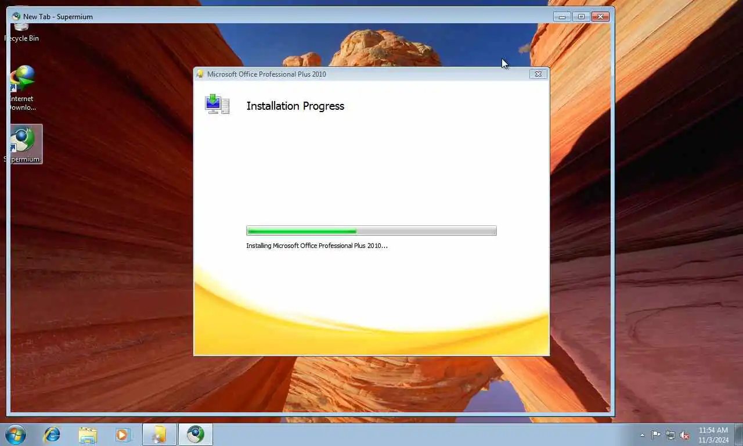Image resolution: width=743 pixels, height=446 pixels.
Task: Select the Supermium desktop shortcut
Action: pos(23,144)
